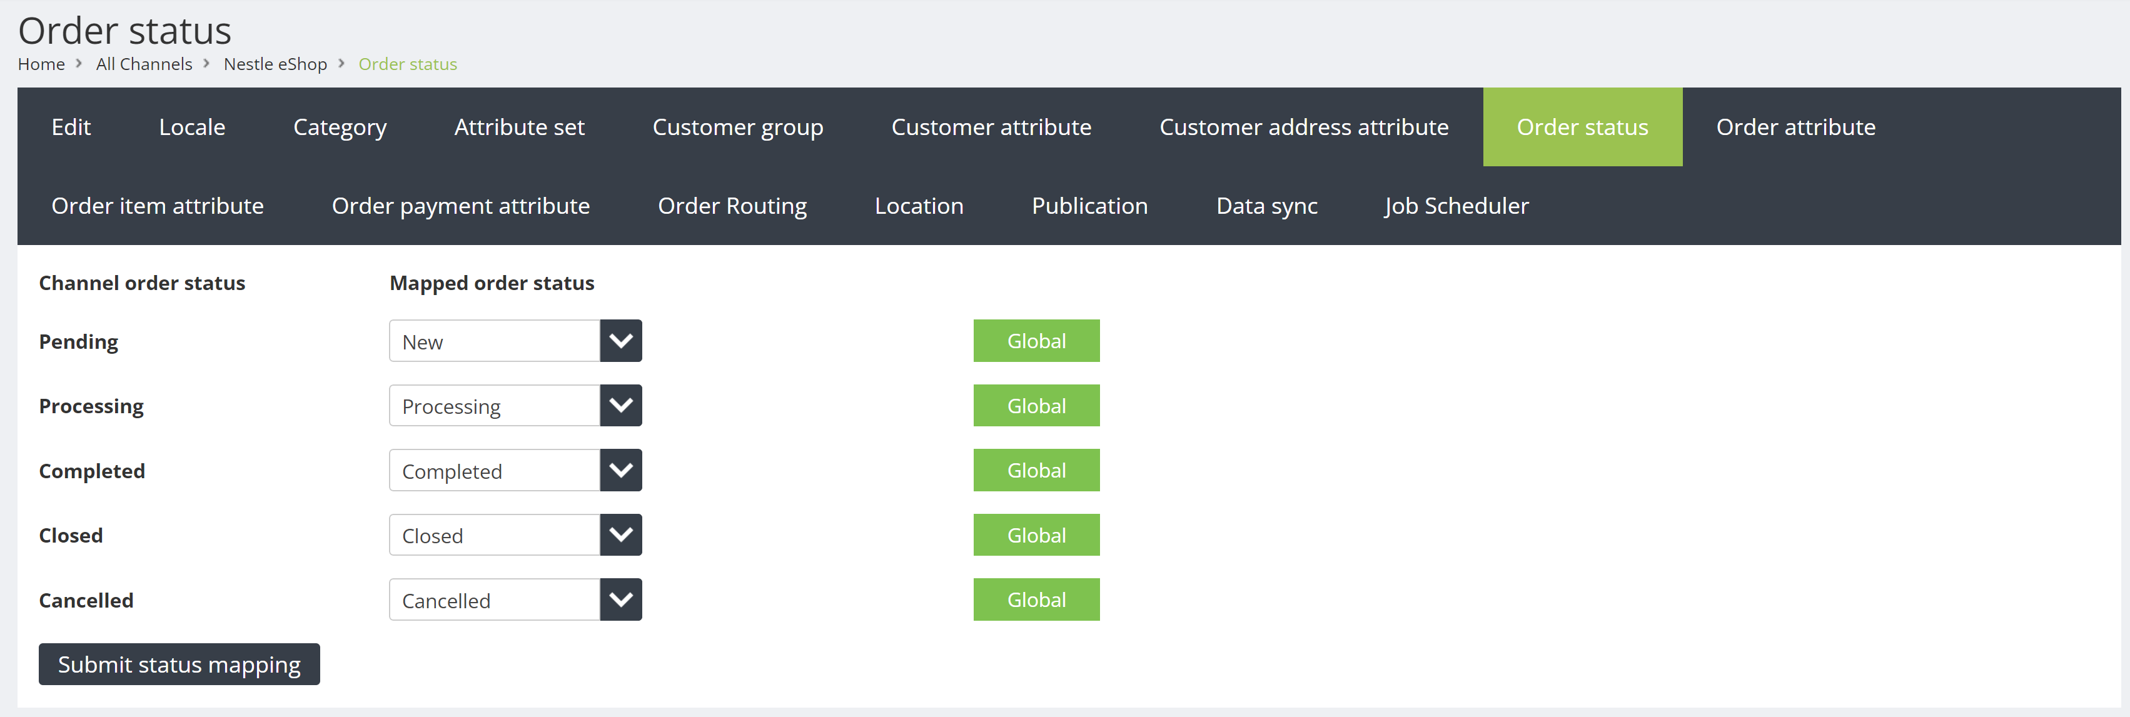
Task: Select the Publication tab
Action: point(1090,206)
